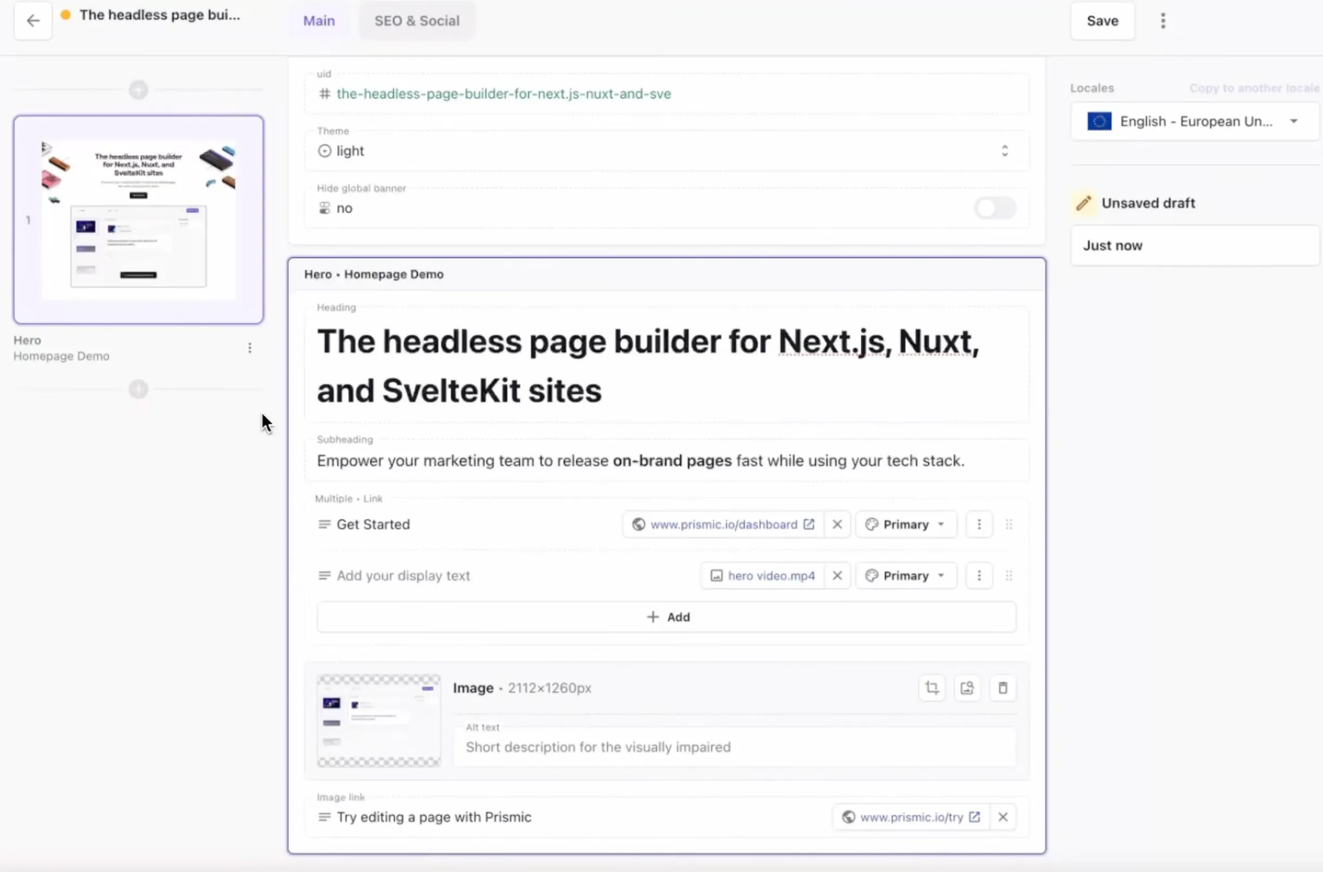Replace the hero image
Image resolution: width=1323 pixels, height=872 pixels.
click(x=967, y=688)
